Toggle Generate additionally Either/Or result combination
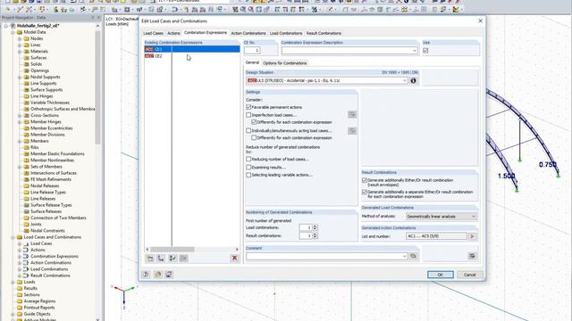This screenshot has width=572, height=321. click(x=365, y=180)
